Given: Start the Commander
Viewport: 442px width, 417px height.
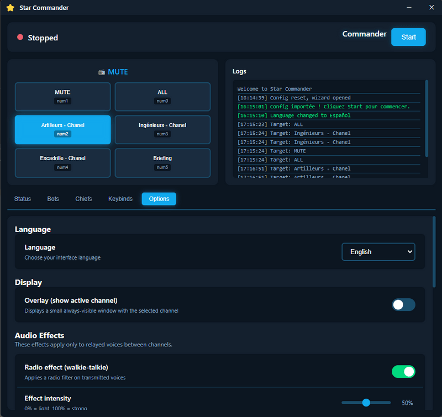Looking at the screenshot, I should (x=408, y=37).
